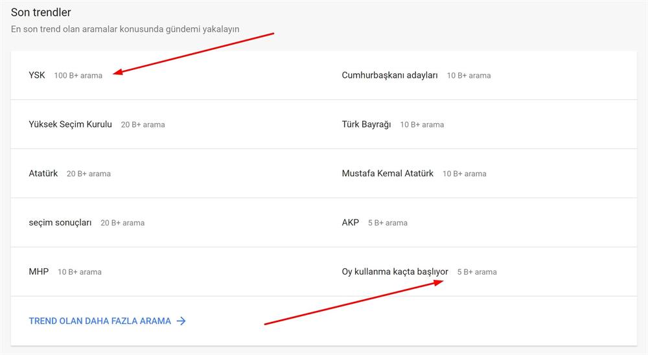This screenshot has height=355, width=648.
Task: Open Cumhurbaşkanı adayları trend
Action: coord(389,75)
